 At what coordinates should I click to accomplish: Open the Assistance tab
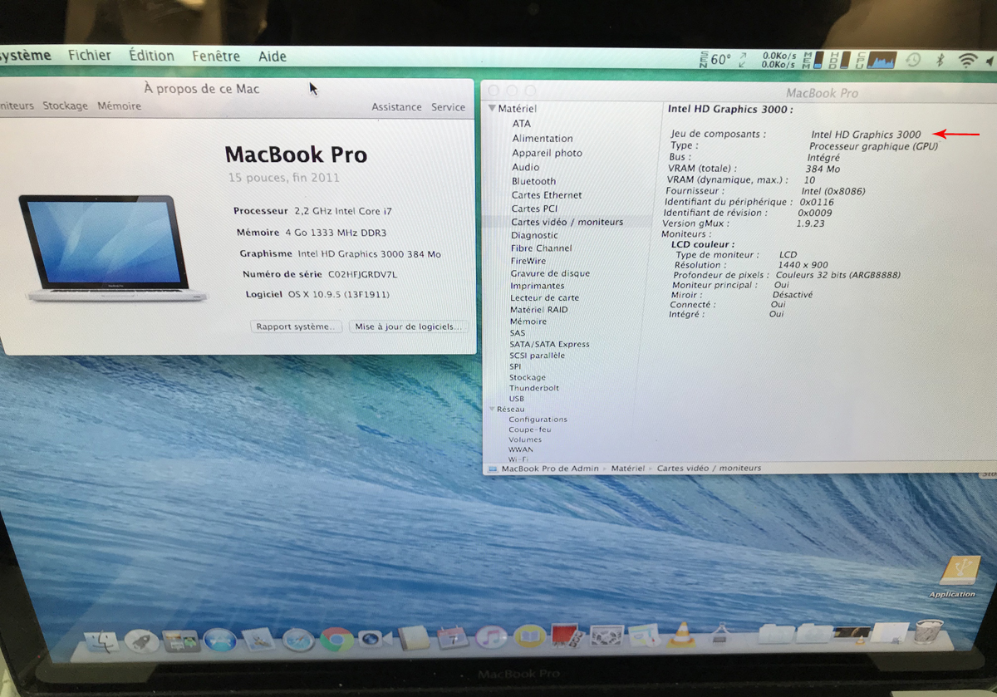(x=396, y=107)
